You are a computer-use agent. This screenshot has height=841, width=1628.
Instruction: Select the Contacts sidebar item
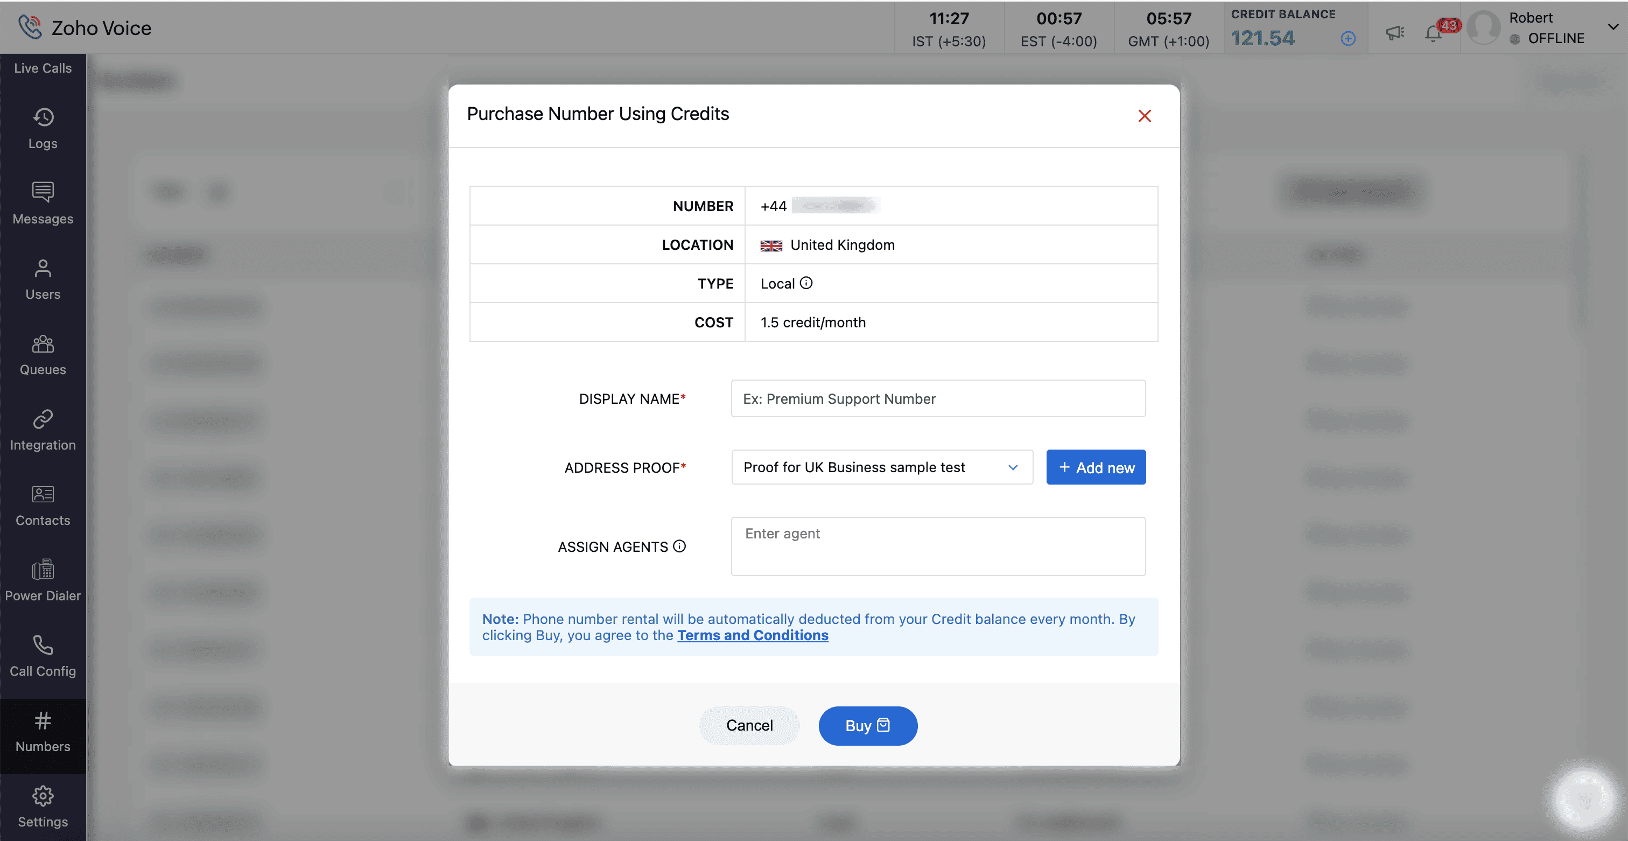coord(43,506)
